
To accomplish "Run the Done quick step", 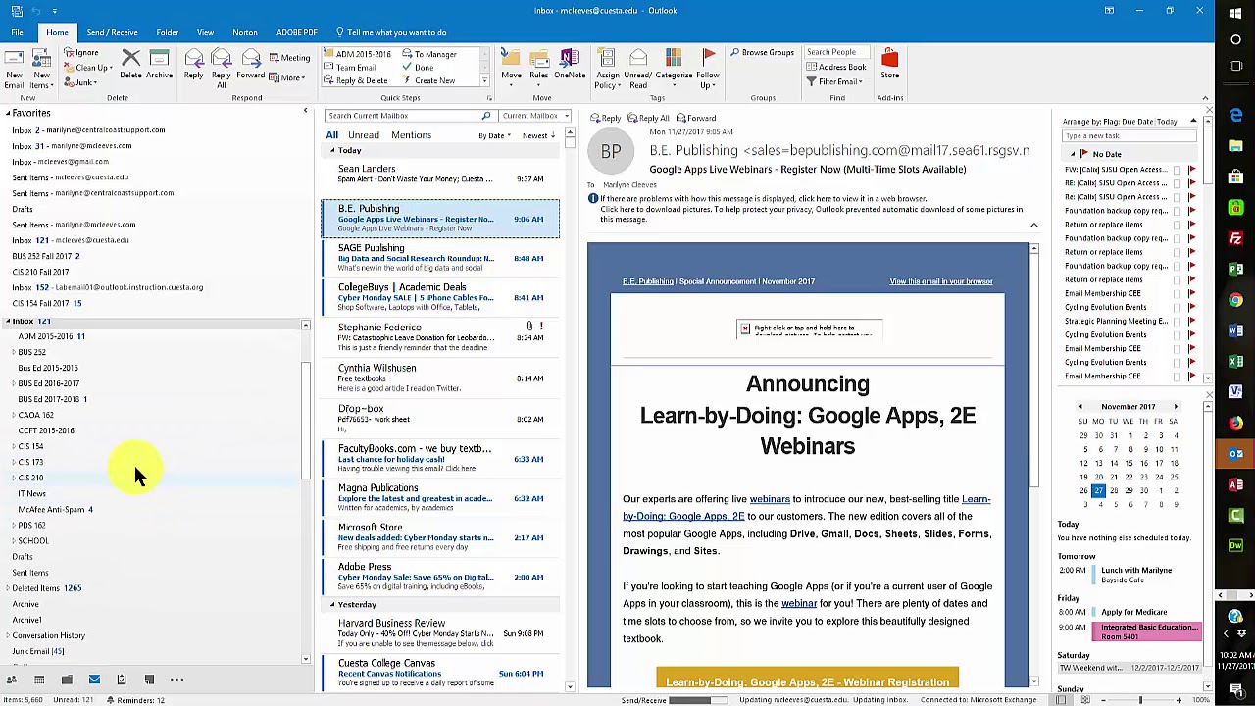I will tap(418, 68).
